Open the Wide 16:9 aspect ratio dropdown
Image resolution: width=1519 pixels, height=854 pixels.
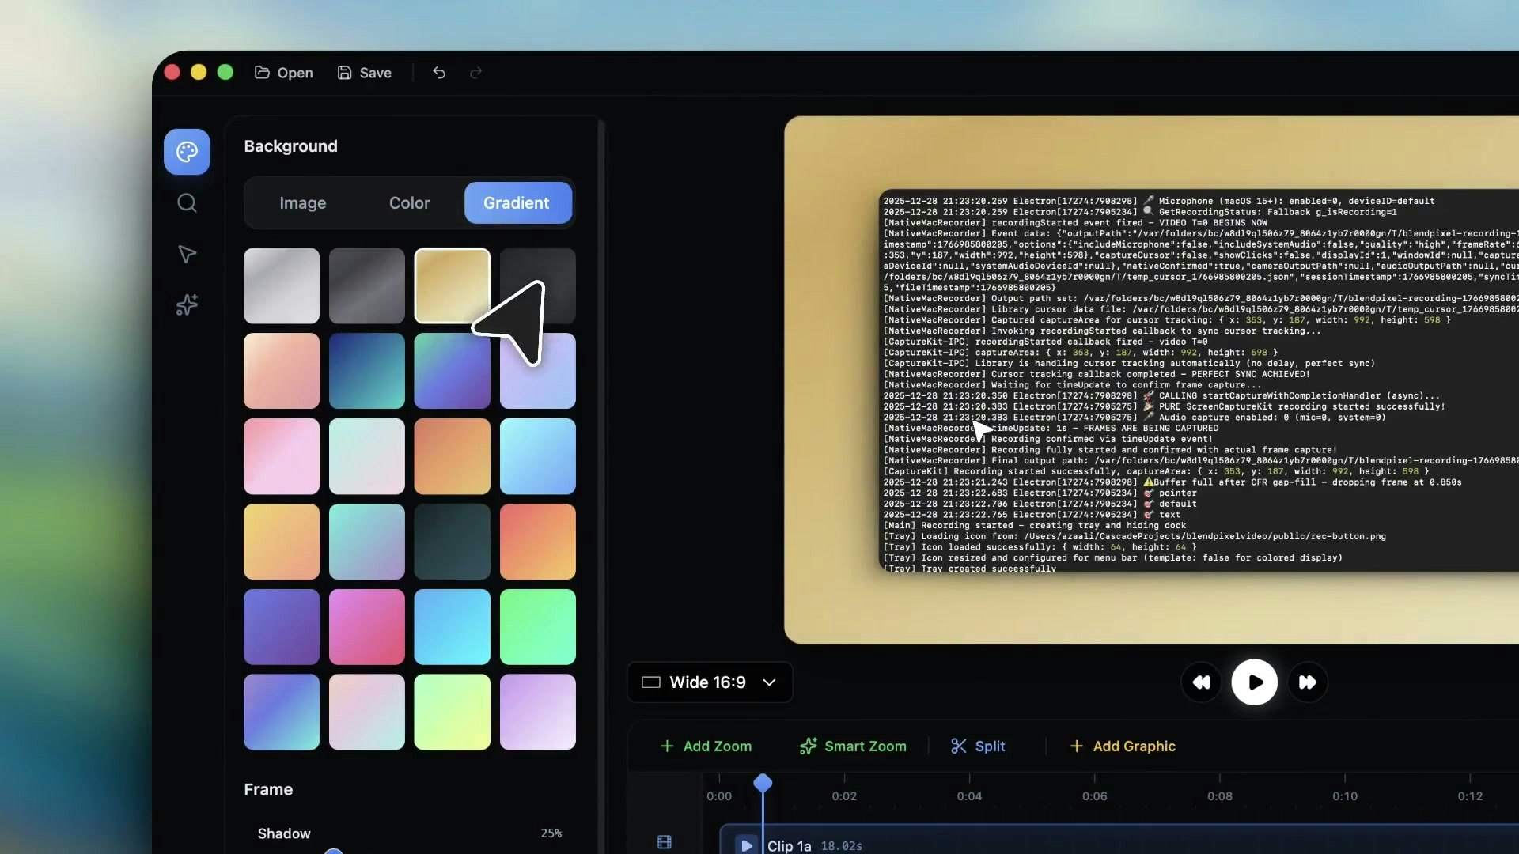pyautogui.click(x=710, y=682)
